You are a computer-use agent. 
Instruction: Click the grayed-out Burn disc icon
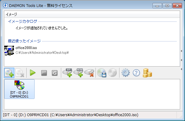click(x=113, y=73)
